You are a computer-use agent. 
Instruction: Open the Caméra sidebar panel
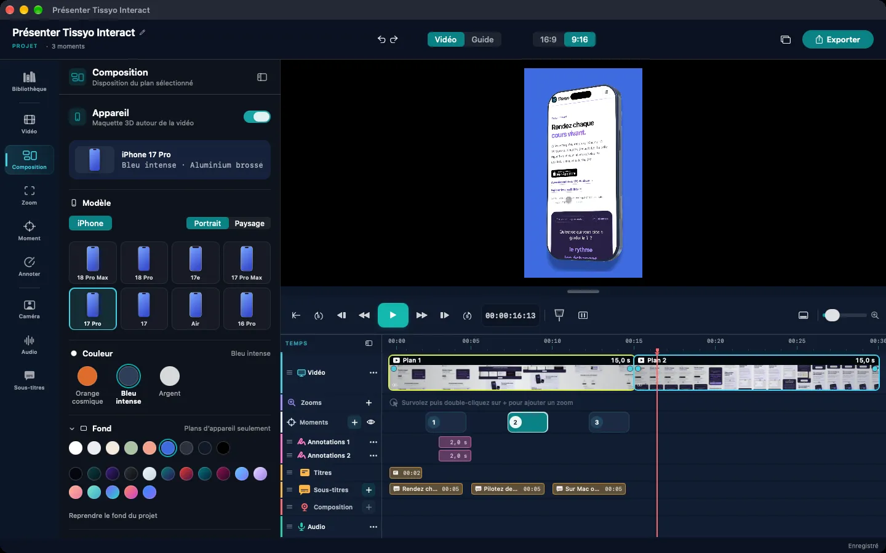29,309
